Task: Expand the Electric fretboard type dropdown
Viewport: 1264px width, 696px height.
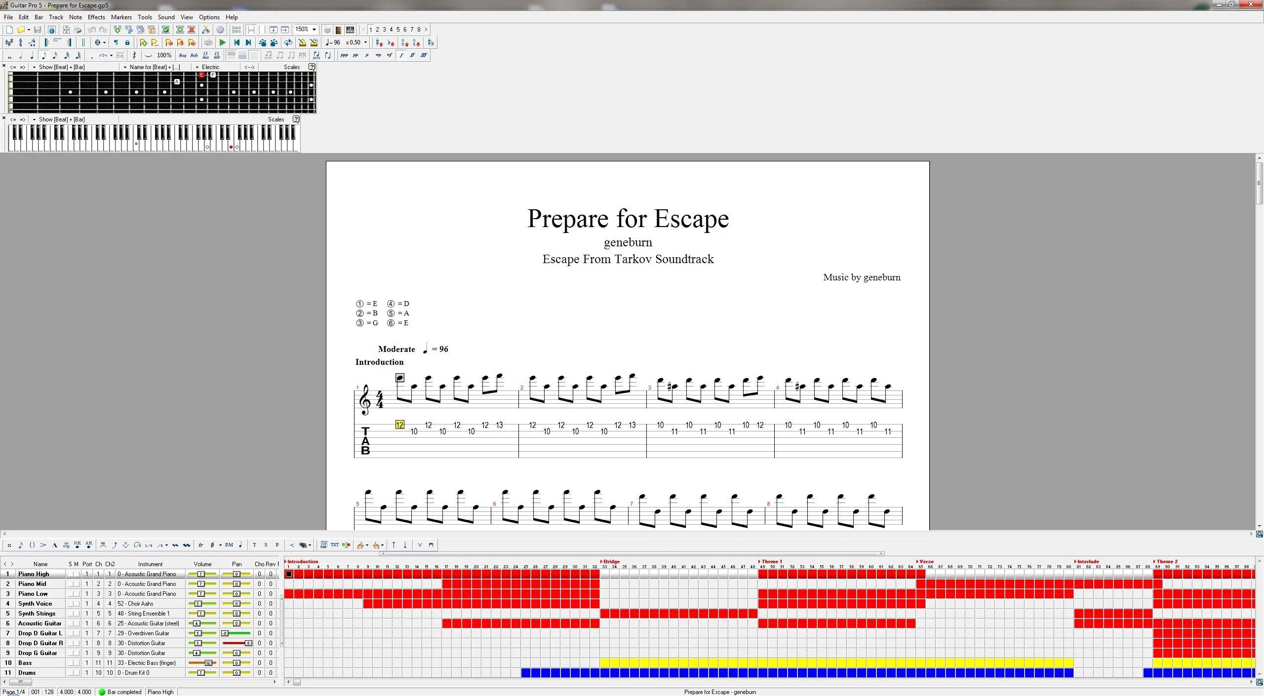Action: (x=197, y=68)
